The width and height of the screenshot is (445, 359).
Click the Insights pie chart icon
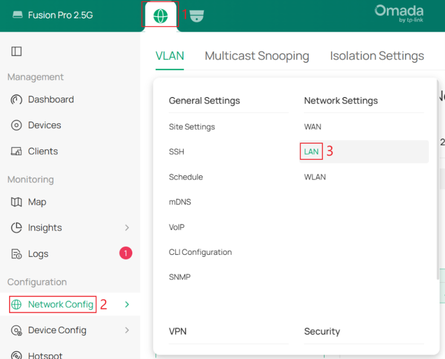click(x=16, y=228)
